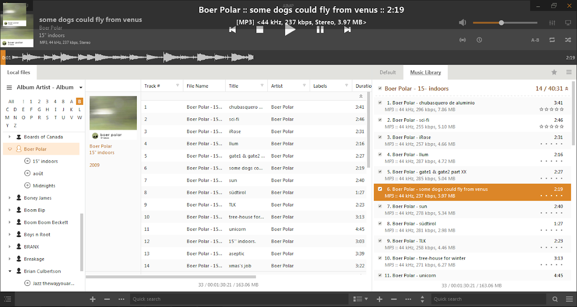Select the Music Library playlist tab
This screenshot has height=307, width=577.
[x=425, y=72]
